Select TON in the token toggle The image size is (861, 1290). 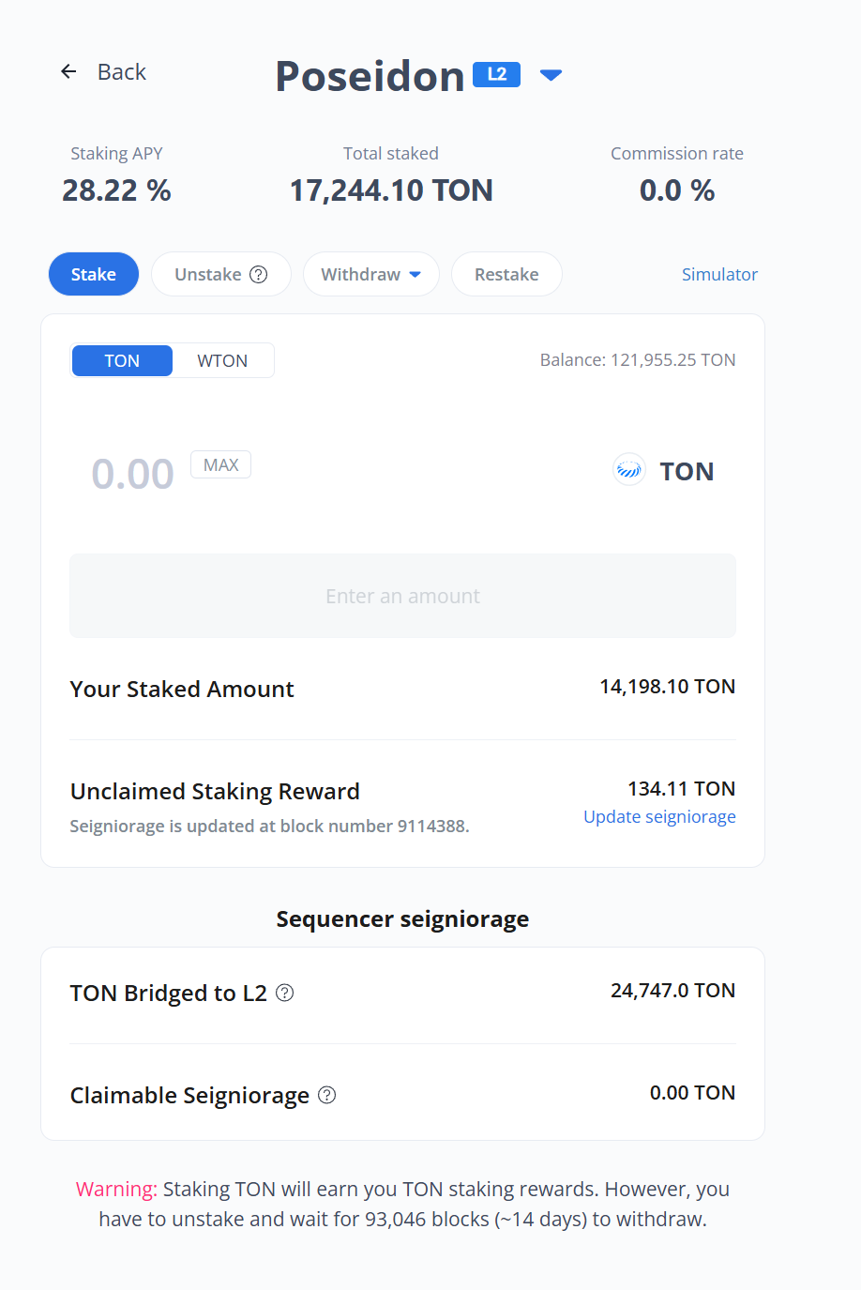(x=122, y=361)
